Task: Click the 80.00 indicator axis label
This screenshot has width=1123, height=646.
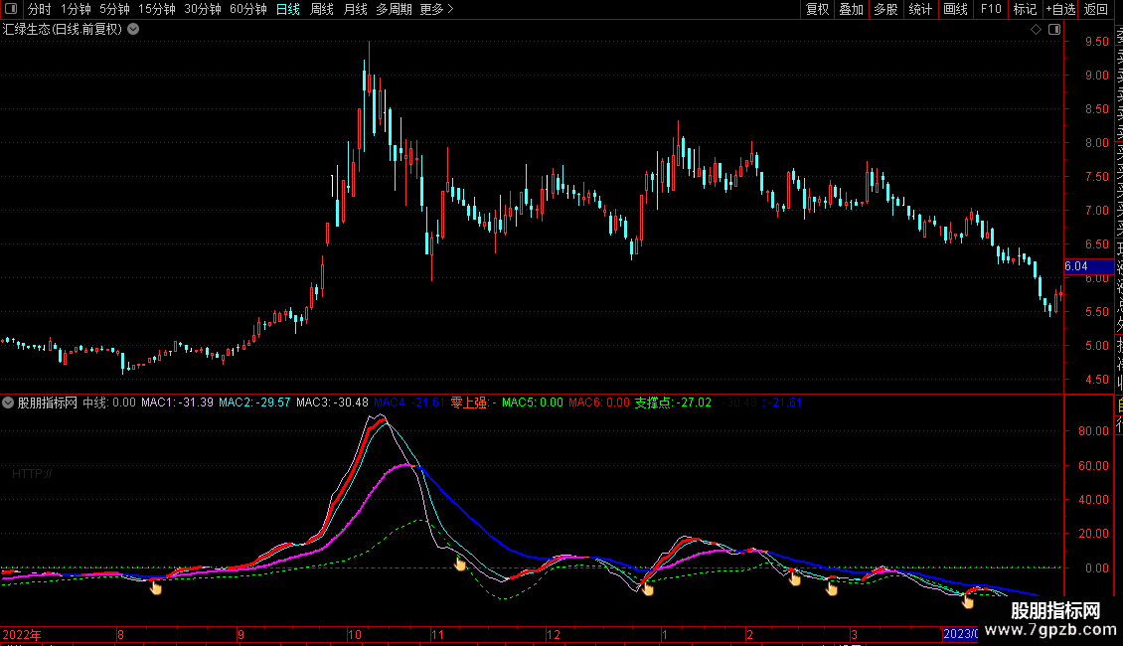Action: (x=1093, y=431)
